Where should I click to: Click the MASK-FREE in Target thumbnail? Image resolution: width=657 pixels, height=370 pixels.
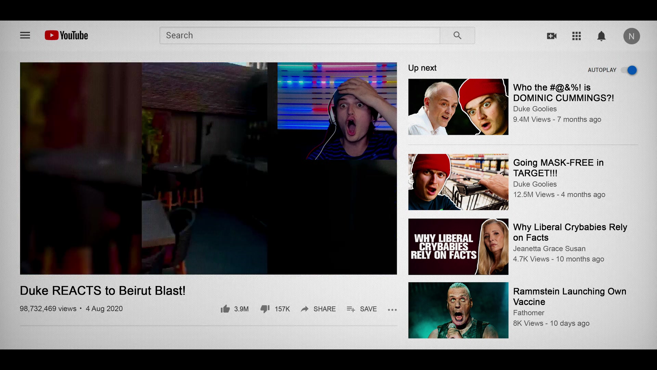[458, 182]
